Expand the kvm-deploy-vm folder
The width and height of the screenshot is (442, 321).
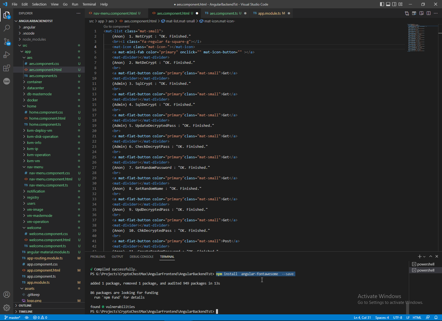[x=49, y=130]
